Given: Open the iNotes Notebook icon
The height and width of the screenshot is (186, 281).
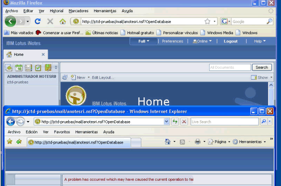Looking at the screenshot, I should point(48,67).
